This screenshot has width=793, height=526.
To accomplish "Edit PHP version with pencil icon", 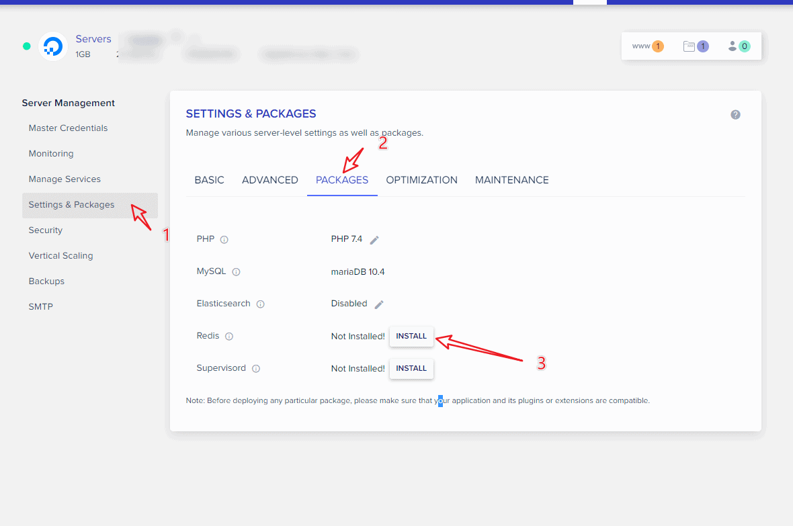I will (x=374, y=240).
